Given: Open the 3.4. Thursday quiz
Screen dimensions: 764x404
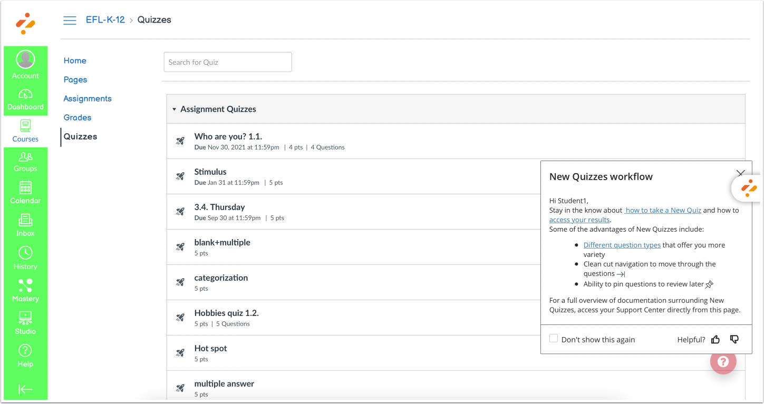Looking at the screenshot, I should point(220,207).
